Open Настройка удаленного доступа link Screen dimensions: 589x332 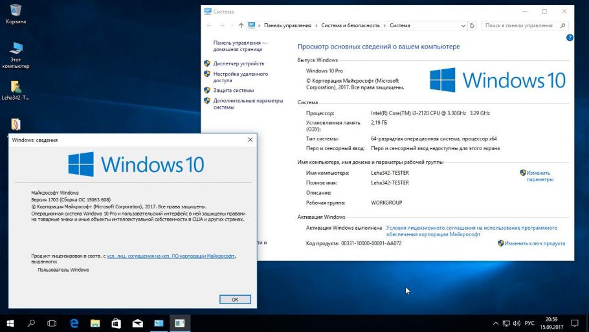click(x=241, y=77)
